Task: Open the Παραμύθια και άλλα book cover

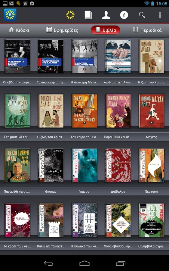Action: pos(118,111)
